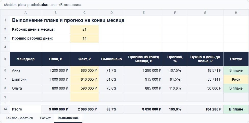Select column A header

pos(26,13)
